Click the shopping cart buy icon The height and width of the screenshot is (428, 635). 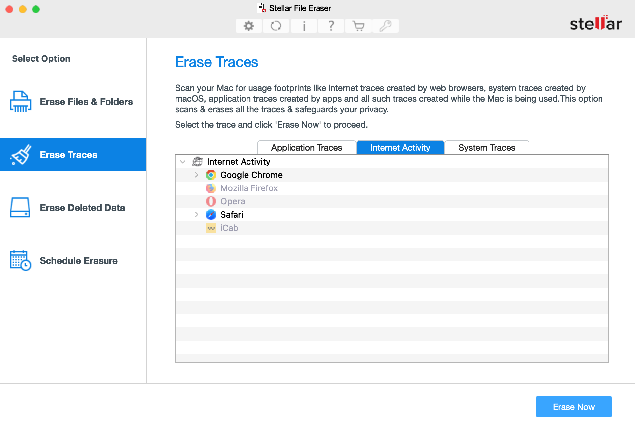pos(358,26)
